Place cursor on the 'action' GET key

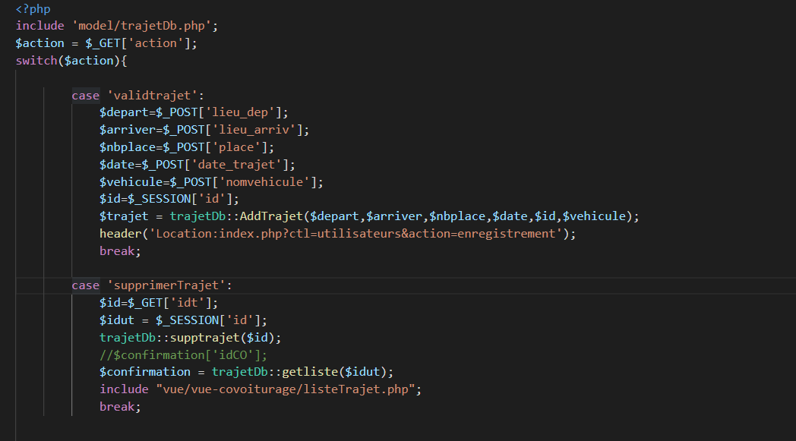click(156, 43)
